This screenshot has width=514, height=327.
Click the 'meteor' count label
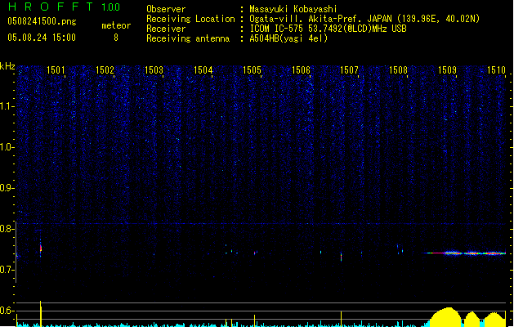(116, 25)
